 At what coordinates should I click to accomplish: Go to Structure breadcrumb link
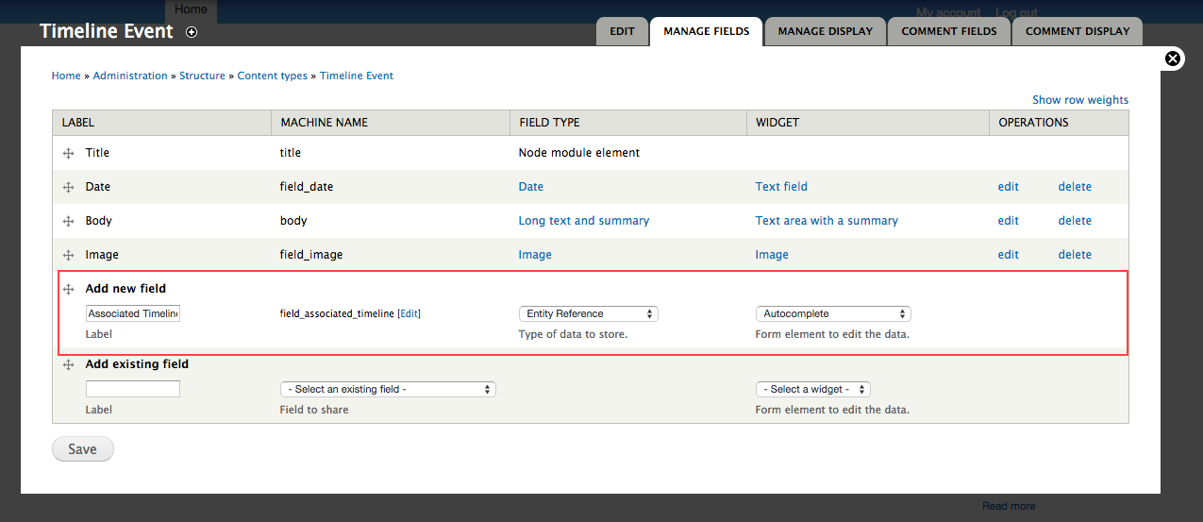pos(203,76)
